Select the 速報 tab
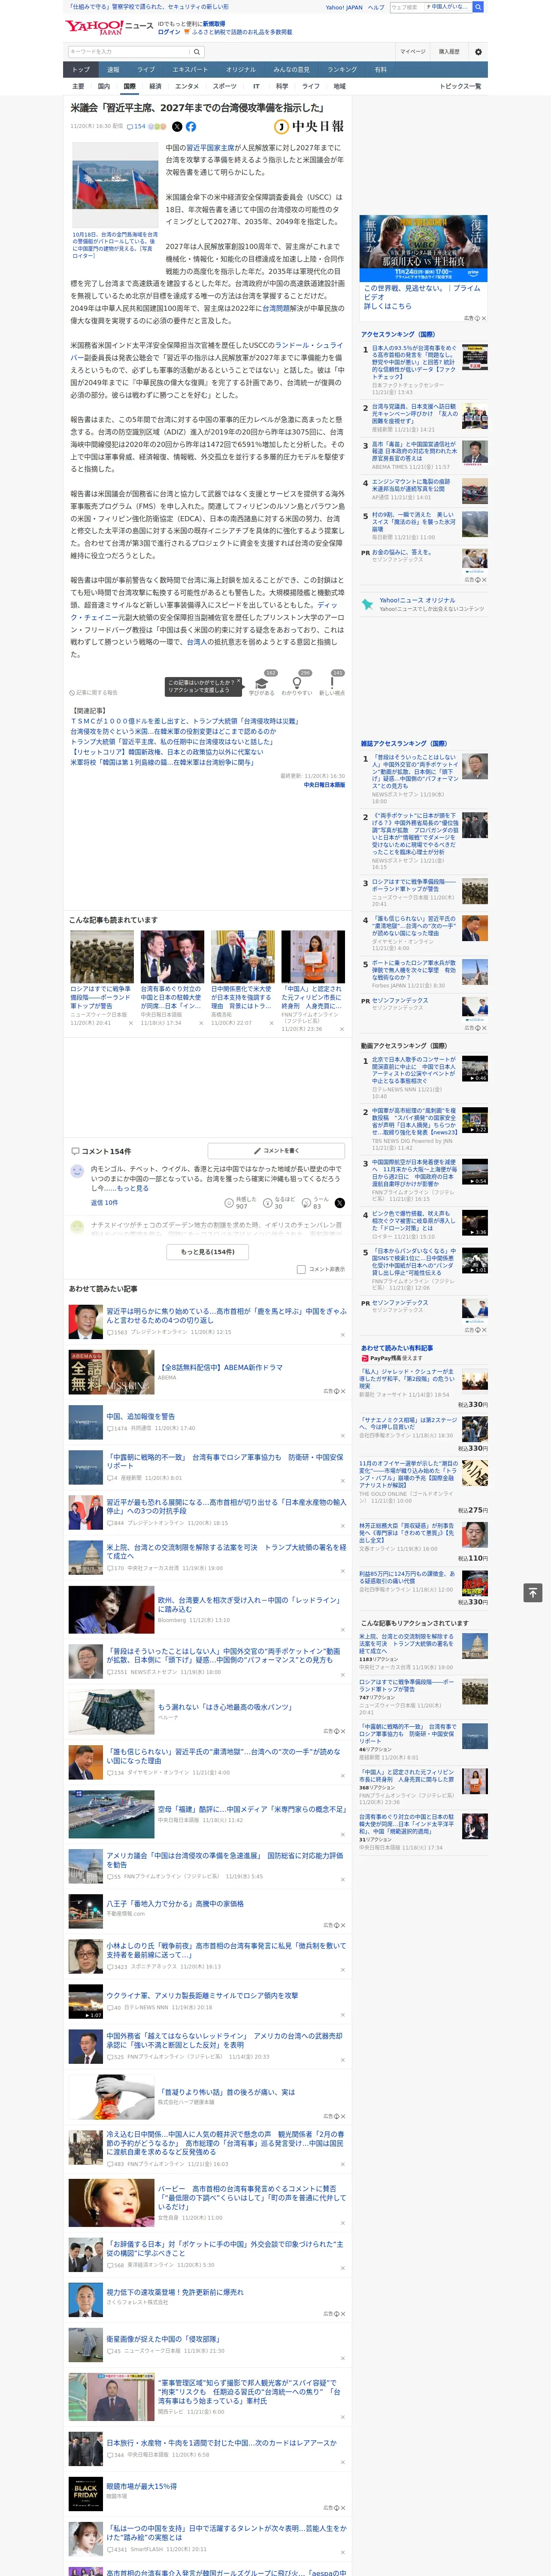Viewport: 551px width, 2576px height. pyautogui.click(x=113, y=70)
